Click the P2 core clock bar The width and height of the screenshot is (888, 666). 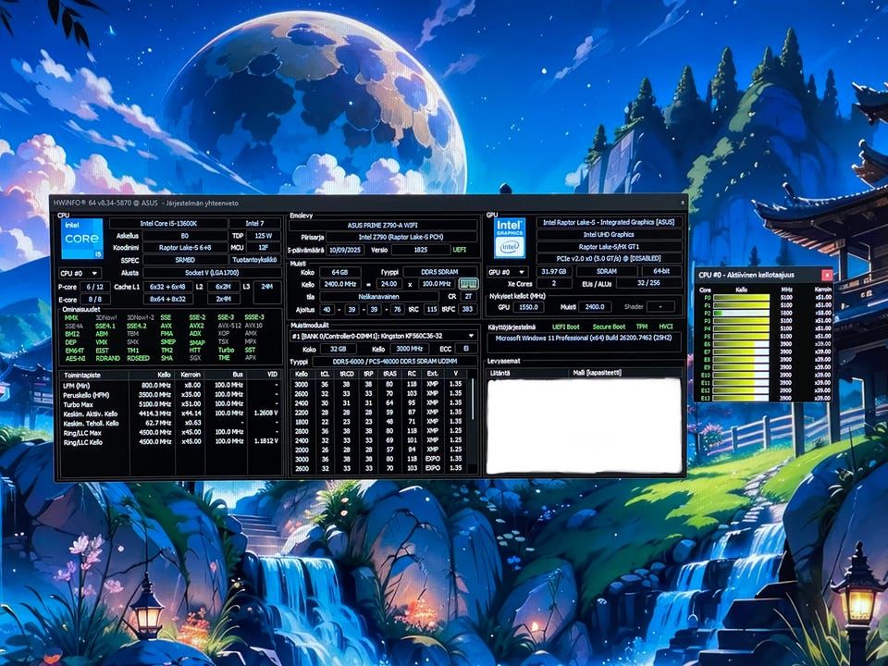click(741, 313)
